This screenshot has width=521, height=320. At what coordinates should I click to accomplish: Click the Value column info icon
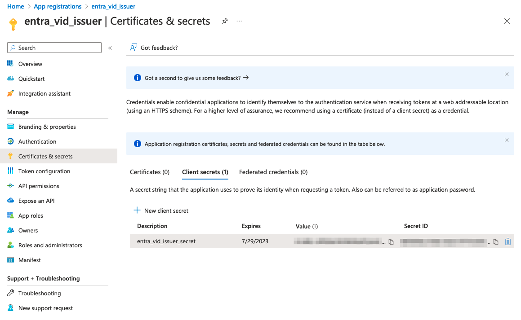tap(315, 227)
